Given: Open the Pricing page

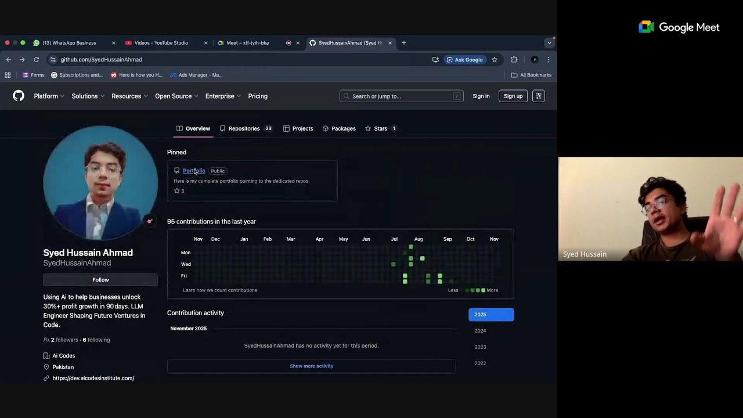Looking at the screenshot, I should 258,96.
